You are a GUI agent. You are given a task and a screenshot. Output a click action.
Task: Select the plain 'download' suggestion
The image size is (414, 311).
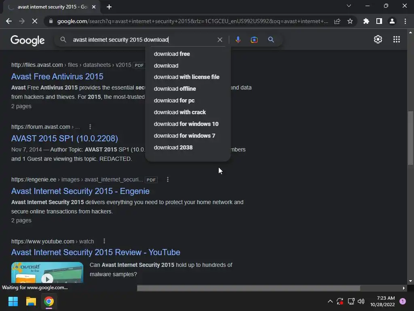pyautogui.click(x=188, y=66)
